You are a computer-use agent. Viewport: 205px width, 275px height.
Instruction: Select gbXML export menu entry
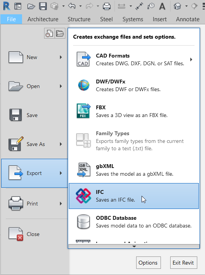point(134,170)
